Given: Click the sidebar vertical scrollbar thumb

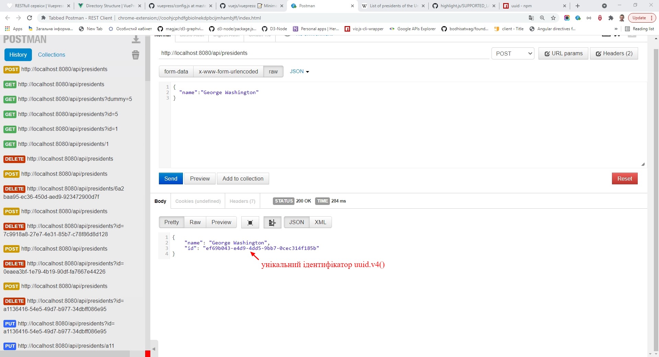Looking at the screenshot, I should click(148, 58).
